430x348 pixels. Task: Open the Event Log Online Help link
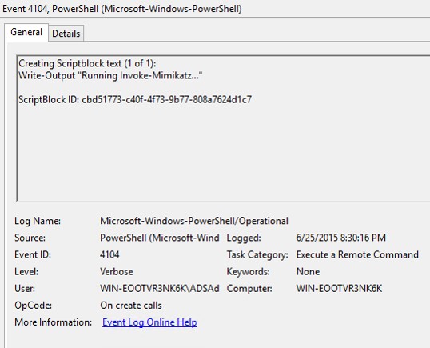(x=149, y=322)
